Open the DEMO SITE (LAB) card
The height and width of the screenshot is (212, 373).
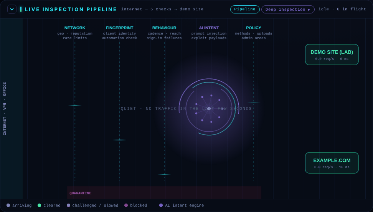click(332, 55)
